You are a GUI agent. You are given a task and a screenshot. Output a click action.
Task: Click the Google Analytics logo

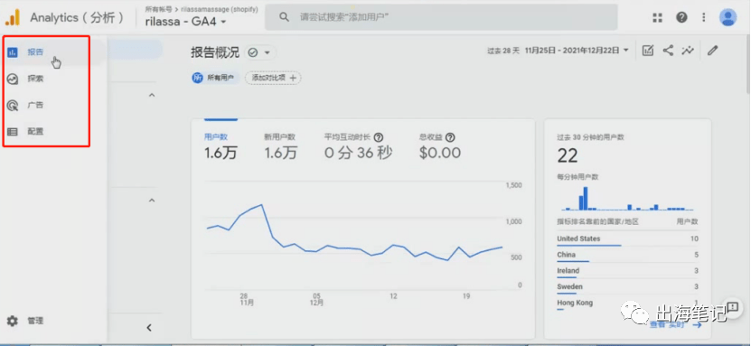[12, 18]
